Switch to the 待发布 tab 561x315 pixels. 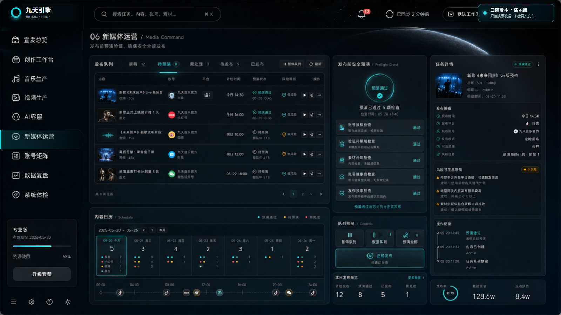(230, 64)
